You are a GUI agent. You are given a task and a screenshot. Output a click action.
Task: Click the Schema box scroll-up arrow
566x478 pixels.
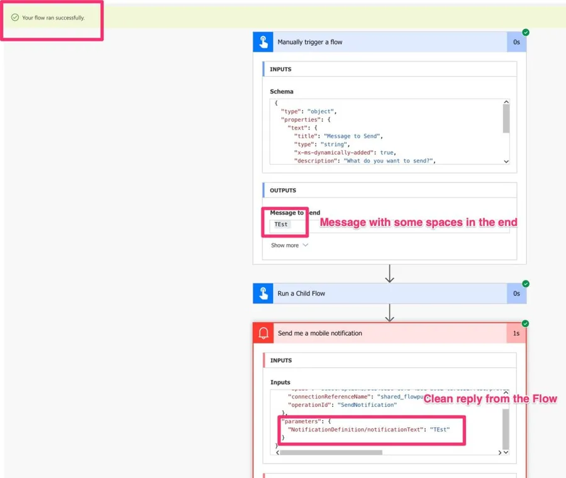coord(506,102)
